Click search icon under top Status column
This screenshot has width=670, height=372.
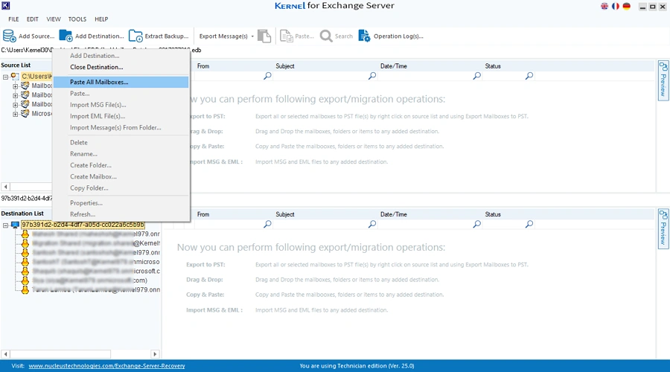529,76
